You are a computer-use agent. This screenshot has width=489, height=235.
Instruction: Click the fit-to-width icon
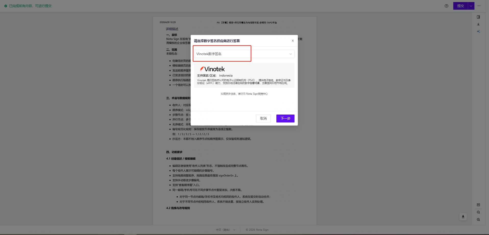[x=478, y=205]
